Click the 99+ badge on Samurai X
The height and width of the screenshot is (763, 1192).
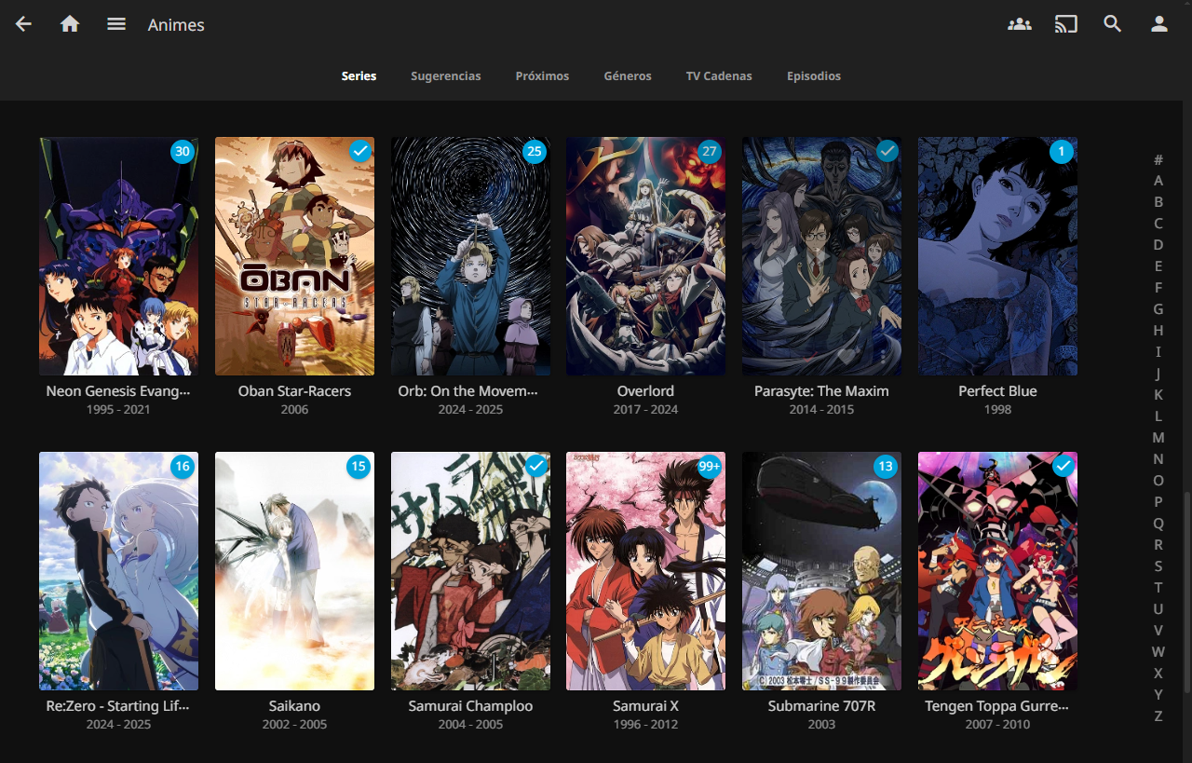coord(710,466)
